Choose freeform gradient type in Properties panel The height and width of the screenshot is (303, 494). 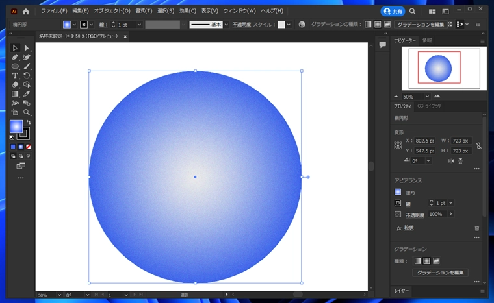(436, 261)
